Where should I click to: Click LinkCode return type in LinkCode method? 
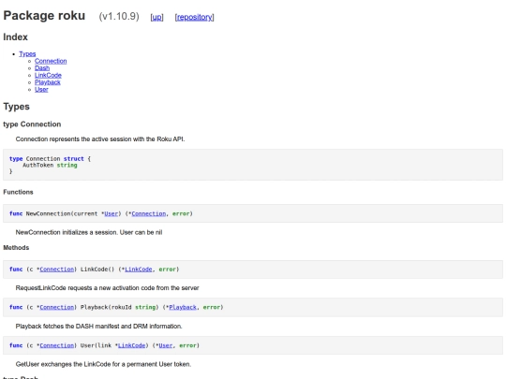(139, 270)
